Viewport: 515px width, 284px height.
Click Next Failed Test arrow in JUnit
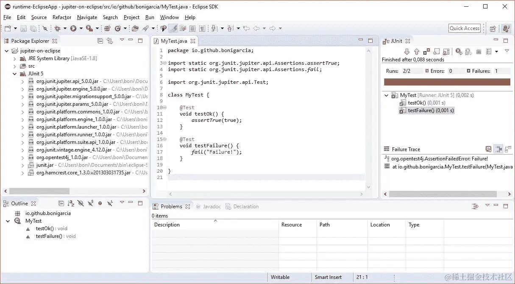(407, 52)
